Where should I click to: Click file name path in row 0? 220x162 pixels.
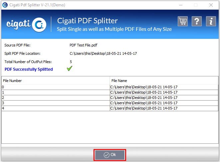(x=164, y=87)
